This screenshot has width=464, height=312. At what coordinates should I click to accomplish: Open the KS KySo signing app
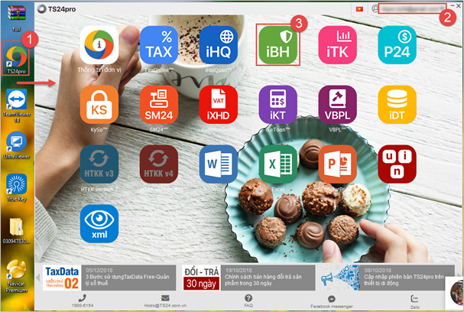point(99,105)
